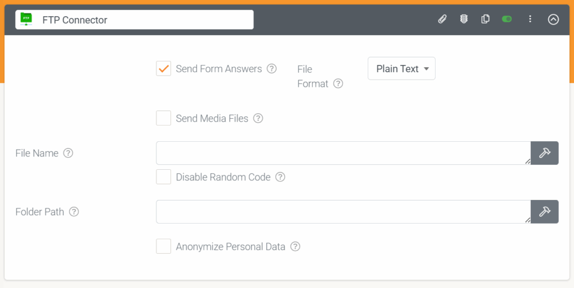
Task: Click the FTP Connector title field
Action: 135,20
